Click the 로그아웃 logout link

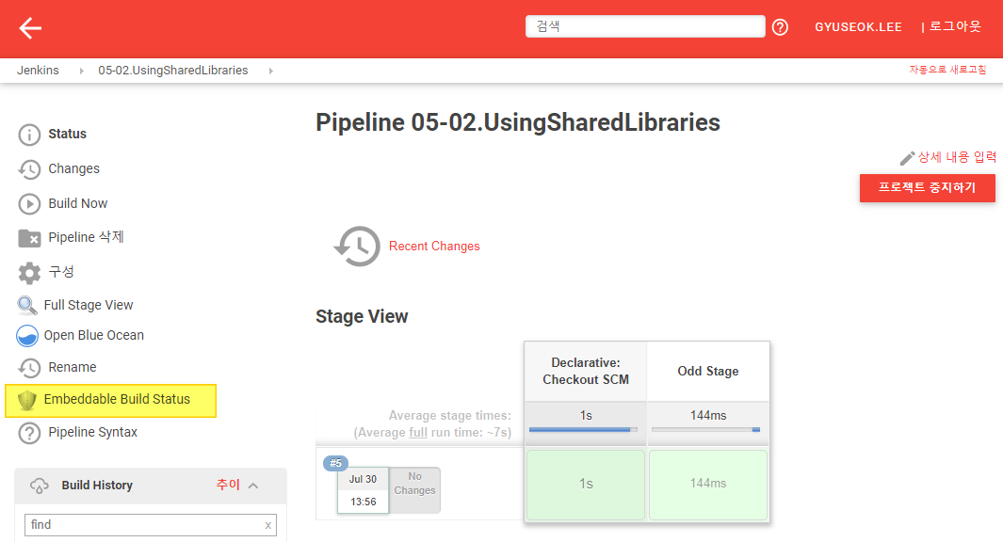coord(955,26)
